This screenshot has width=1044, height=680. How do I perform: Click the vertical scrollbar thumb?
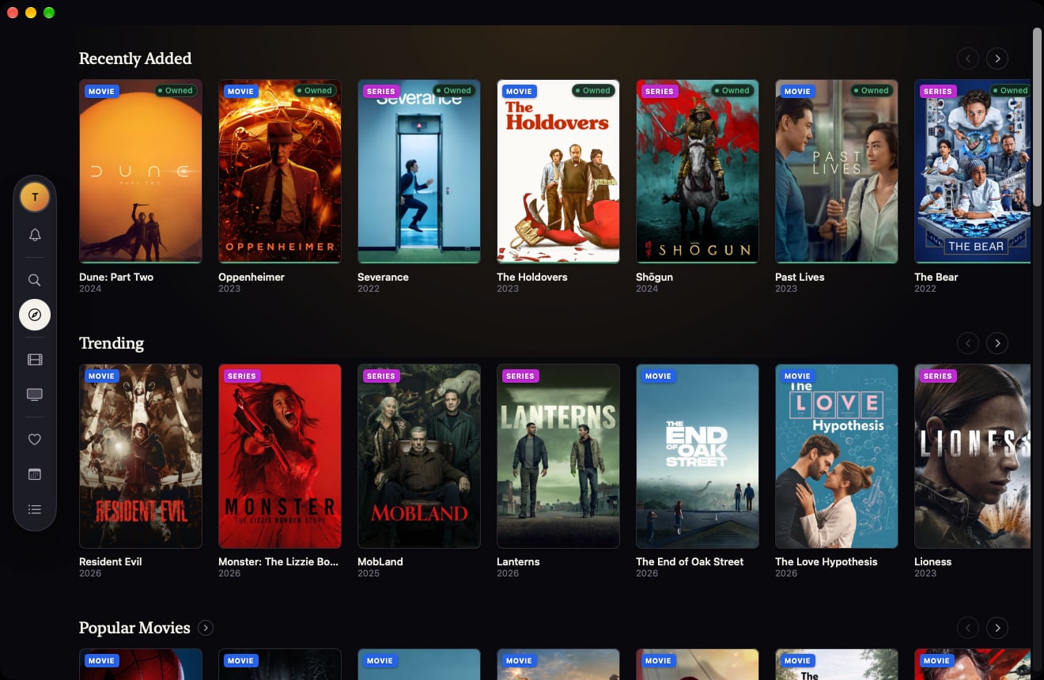click(1037, 117)
